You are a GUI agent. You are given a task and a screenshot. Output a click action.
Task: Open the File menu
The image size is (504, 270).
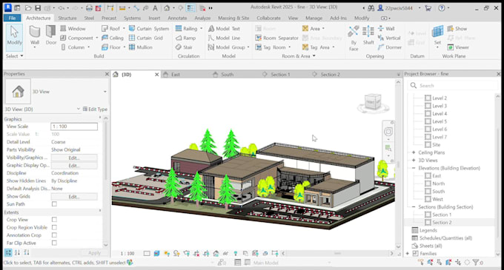point(12,18)
